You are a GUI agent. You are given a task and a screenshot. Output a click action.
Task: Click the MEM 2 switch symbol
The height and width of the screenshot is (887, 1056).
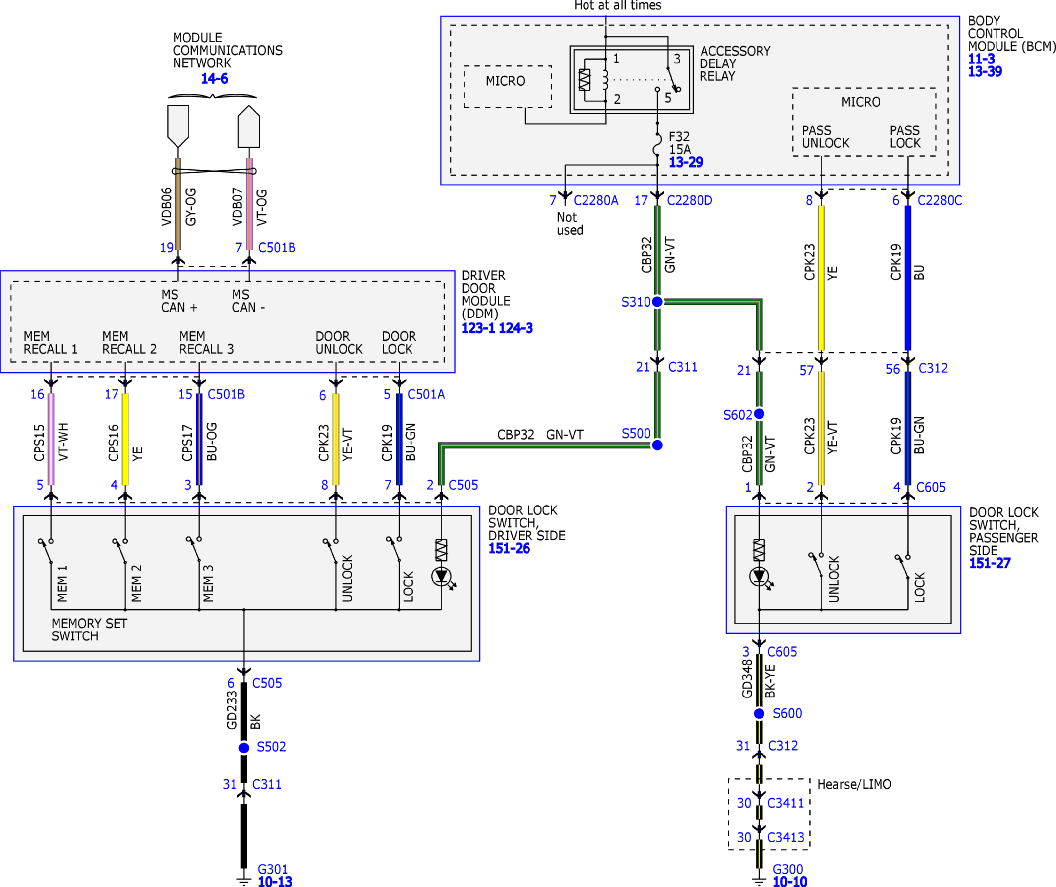click(120, 551)
